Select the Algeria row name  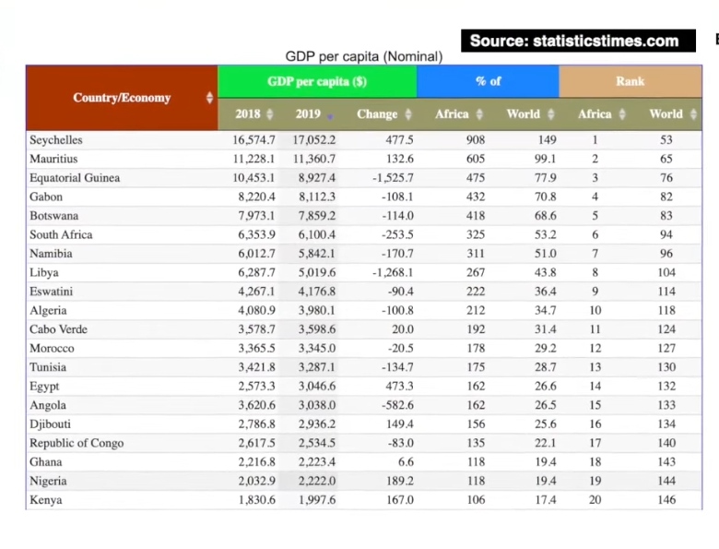48,310
